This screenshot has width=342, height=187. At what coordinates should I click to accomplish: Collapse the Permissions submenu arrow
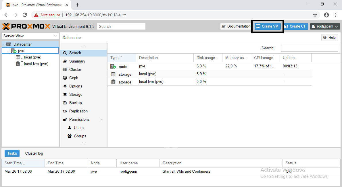point(101,120)
